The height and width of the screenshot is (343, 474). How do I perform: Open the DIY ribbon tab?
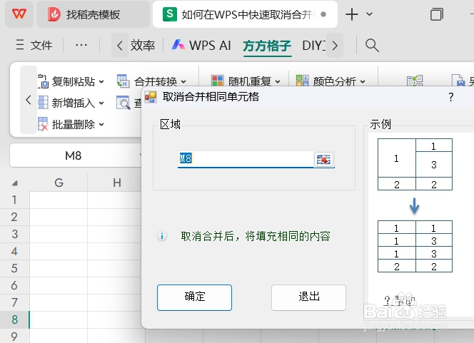pos(314,46)
